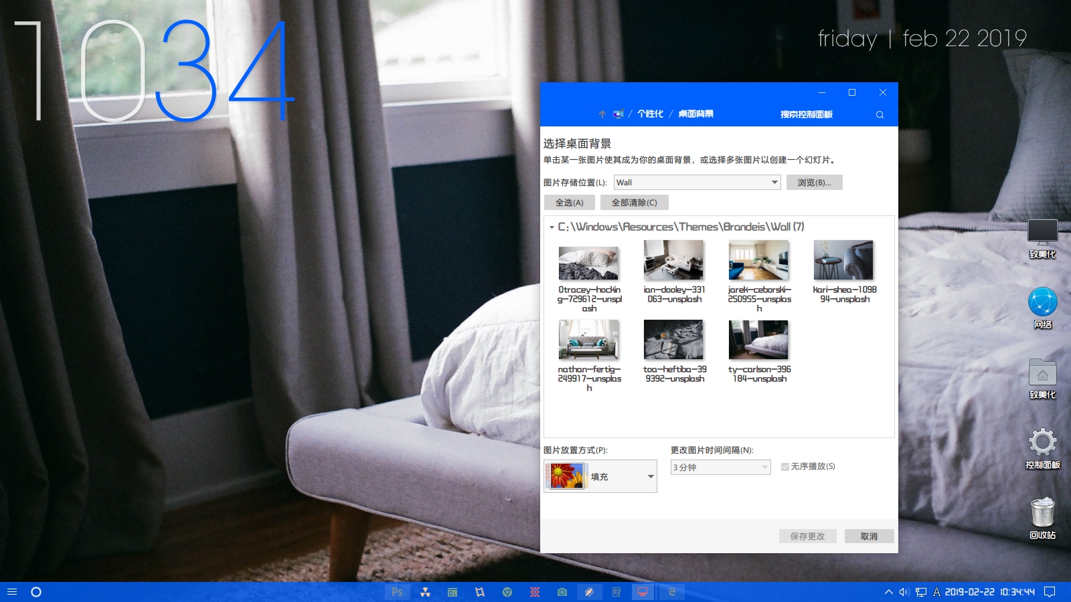Open the 网络 network desktop icon
Viewport: 1071px width, 602px height.
pyautogui.click(x=1042, y=308)
